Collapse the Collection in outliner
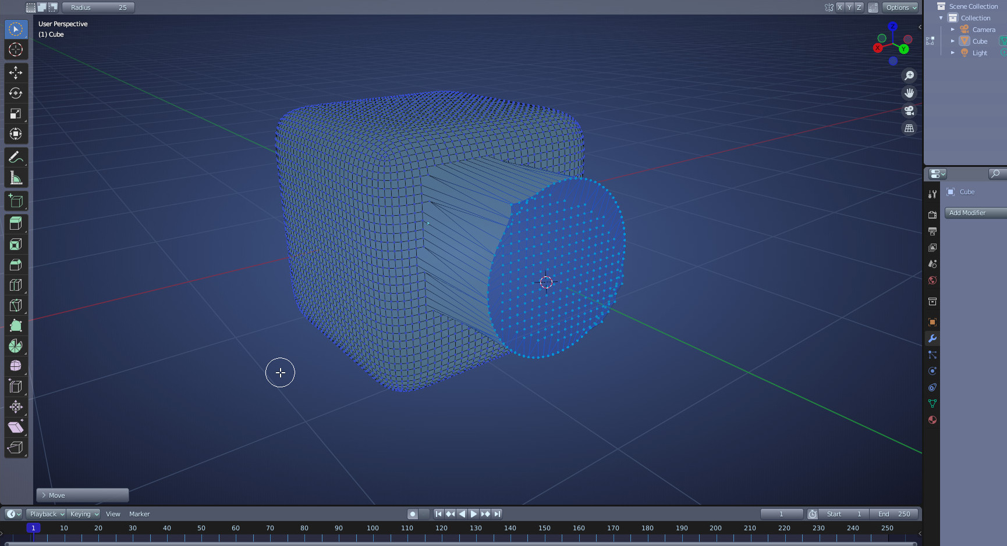1007x546 pixels. (x=941, y=18)
